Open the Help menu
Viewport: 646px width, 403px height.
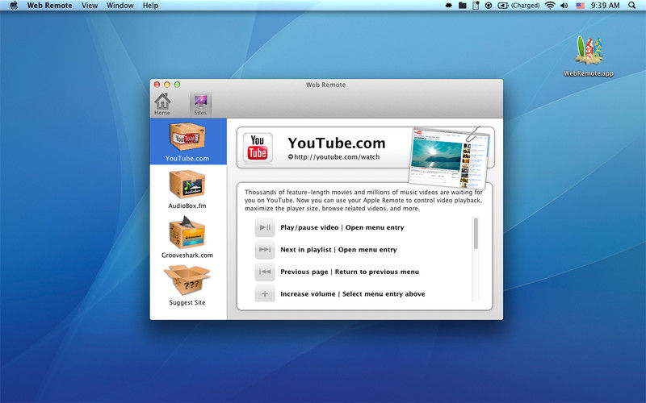point(150,6)
